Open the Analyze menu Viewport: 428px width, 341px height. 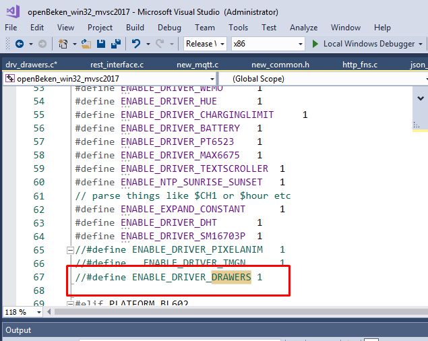click(303, 28)
